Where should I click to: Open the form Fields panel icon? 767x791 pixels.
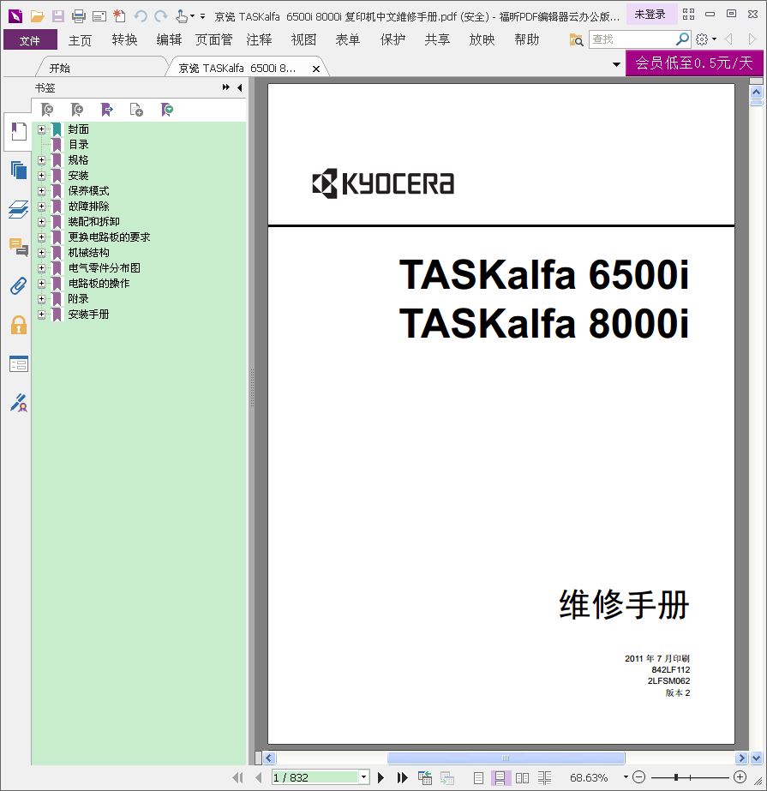(19, 363)
